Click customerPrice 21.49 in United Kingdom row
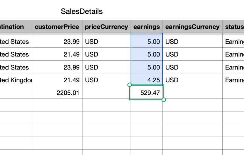This screenshot has height=155, width=244. [x=57, y=80]
